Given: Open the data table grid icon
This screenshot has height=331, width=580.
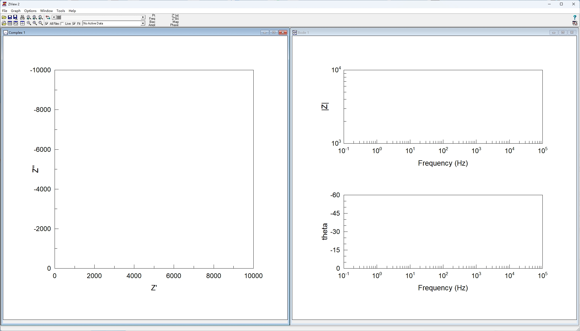Looking at the screenshot, I should pyautogui.click(x=10, y=23).
